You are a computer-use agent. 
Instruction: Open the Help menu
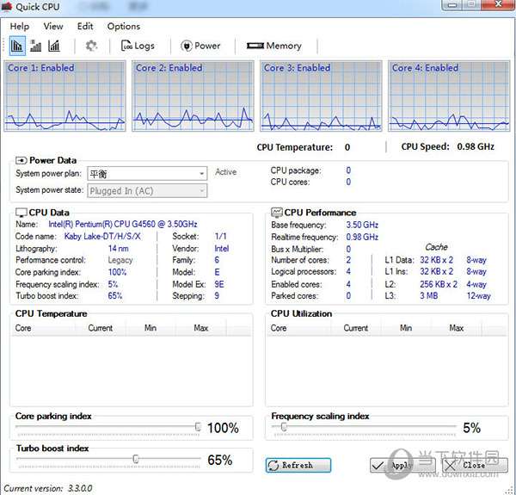[19, 27]
